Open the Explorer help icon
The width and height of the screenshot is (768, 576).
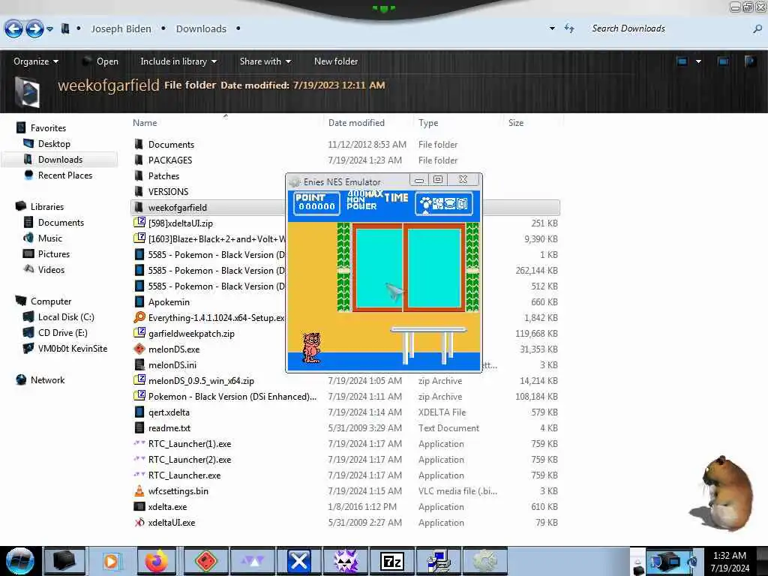click(x=750, y=61)
